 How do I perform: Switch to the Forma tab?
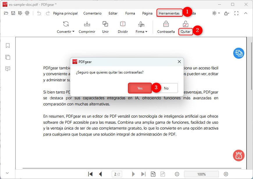coord(130,13)
